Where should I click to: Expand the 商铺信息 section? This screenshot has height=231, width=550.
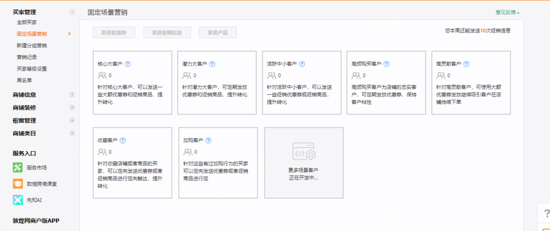72,95
